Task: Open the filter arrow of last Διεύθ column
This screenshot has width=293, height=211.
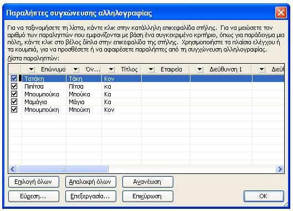Action: click(x=262, y=70)
